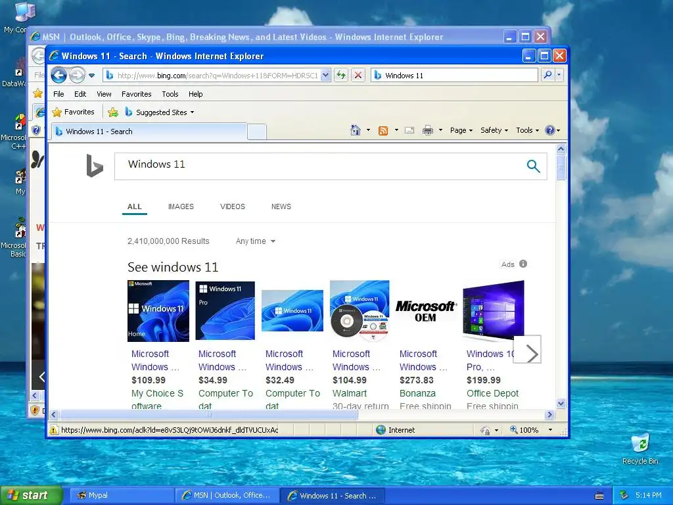Click the Home icon in command bar
The width and height of the screenshot is (673, 505).
(x=356, y=130)
